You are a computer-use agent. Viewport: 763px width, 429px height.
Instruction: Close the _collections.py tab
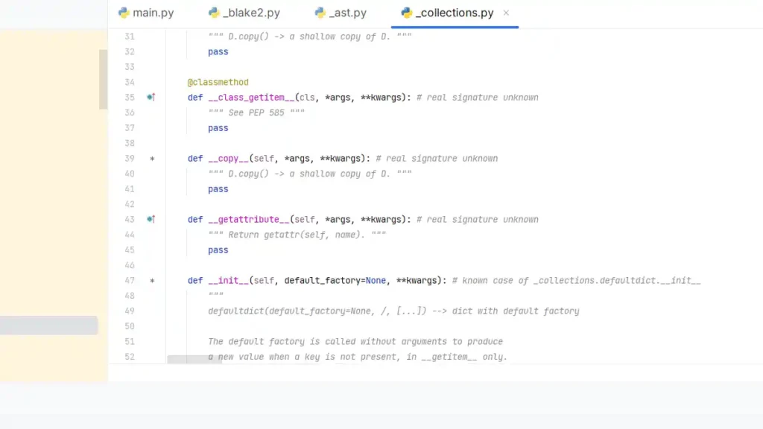click(506, 13)
